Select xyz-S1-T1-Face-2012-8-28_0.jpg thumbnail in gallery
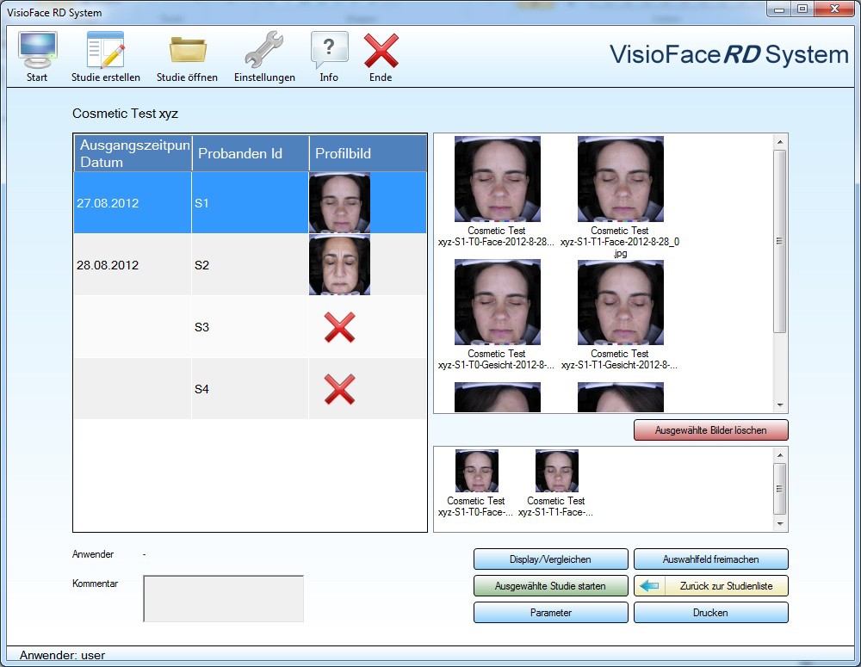Viewport: 861px width, 667px height. click(x=621, y=179)
